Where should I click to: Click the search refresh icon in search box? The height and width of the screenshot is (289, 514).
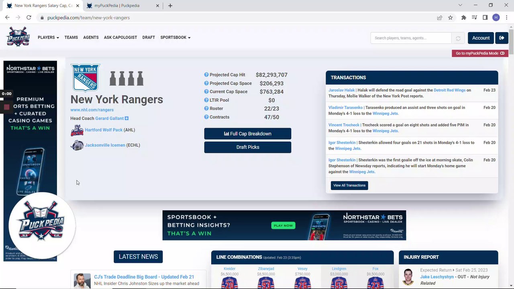[x=458, y=38]
